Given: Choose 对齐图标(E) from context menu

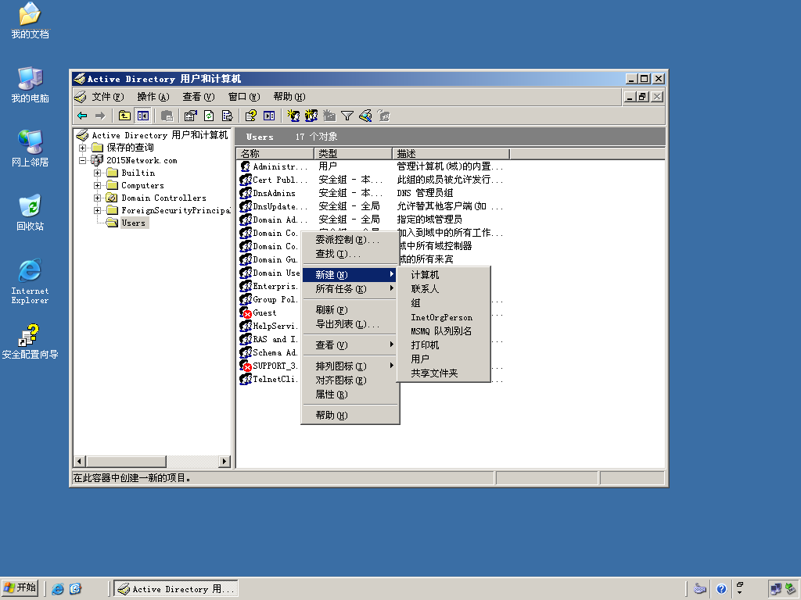Looking at the screenshot, I should pyautogui.click(x=350, y=380).
